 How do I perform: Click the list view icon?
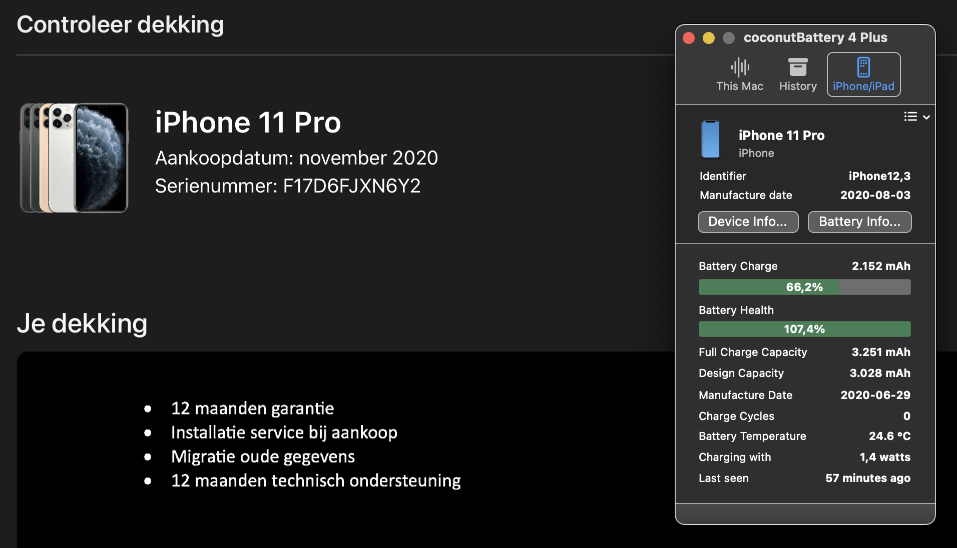pos(910,116)
